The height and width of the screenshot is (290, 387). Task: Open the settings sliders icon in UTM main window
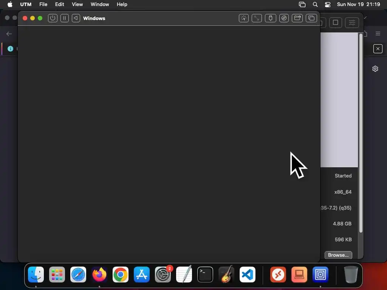pos(352,22)
